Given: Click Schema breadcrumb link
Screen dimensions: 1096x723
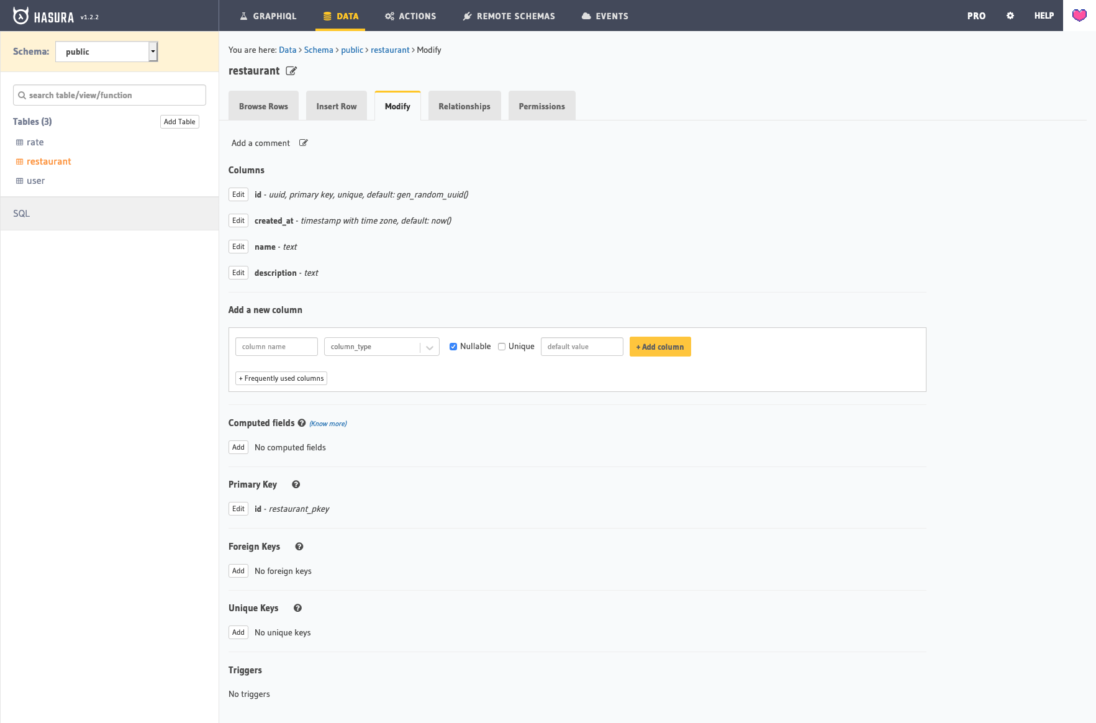Looking at the screenshot, I should (x=319, y=50).
